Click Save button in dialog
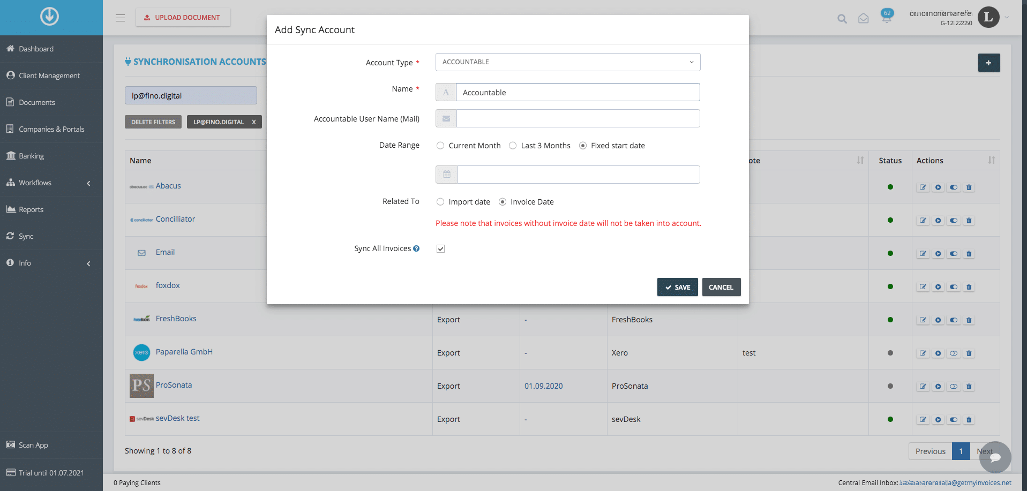Image resolution: width=1027 pixels, height=491 pixels. click(x=678, y=287)
